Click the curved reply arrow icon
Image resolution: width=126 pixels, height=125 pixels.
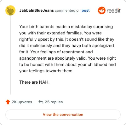(41, 102)
